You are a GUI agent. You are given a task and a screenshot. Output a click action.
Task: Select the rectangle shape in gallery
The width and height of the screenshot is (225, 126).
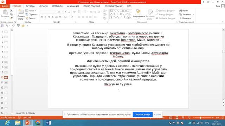[x=121, y=11]
